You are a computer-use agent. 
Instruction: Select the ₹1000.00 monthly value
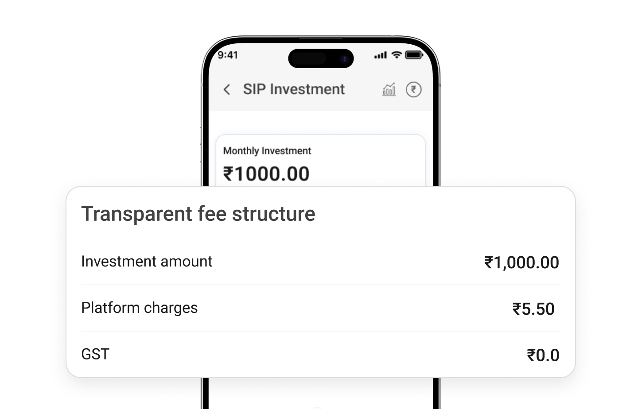point(266,174)
